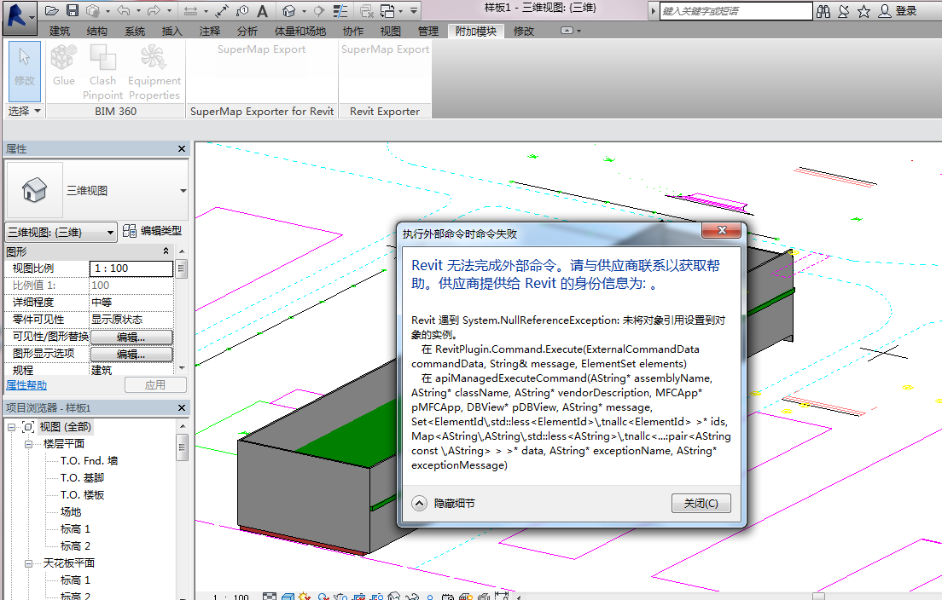Click SuperMap Export in Revit Exporter panel

[385, 49]
